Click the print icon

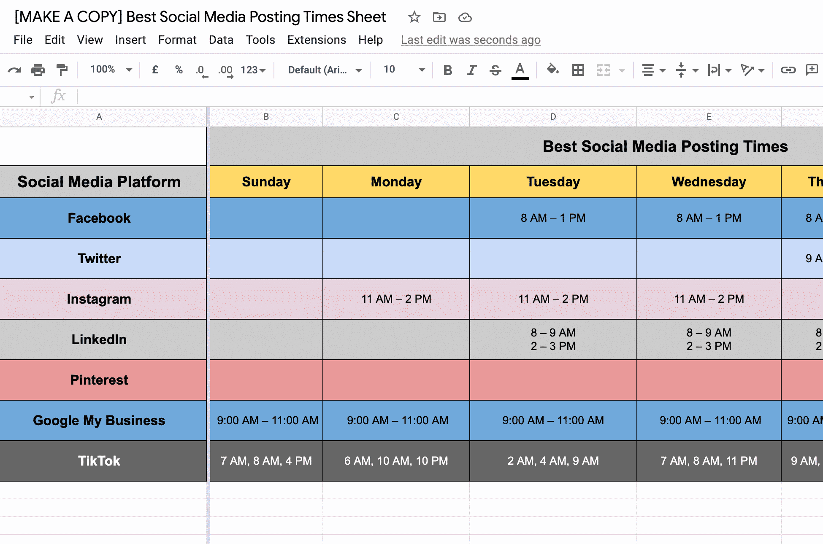pos(38,70)
